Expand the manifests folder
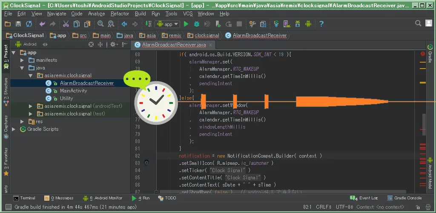This screenshot has width=436, height=213. 22,60
